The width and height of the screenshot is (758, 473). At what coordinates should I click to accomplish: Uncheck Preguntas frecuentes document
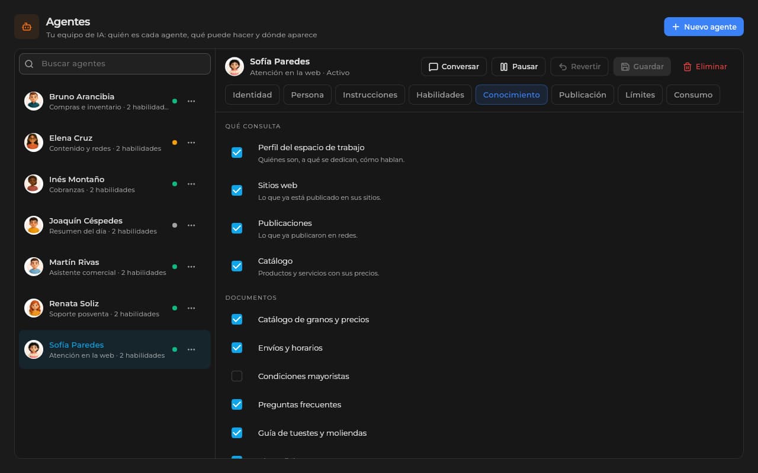click(x=237, y=404)
